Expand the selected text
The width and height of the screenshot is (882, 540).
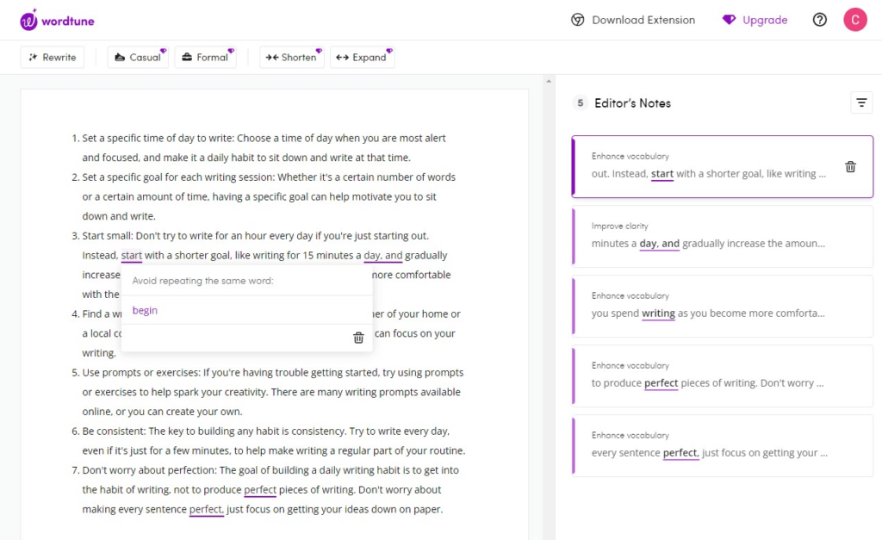pos(362,58)
